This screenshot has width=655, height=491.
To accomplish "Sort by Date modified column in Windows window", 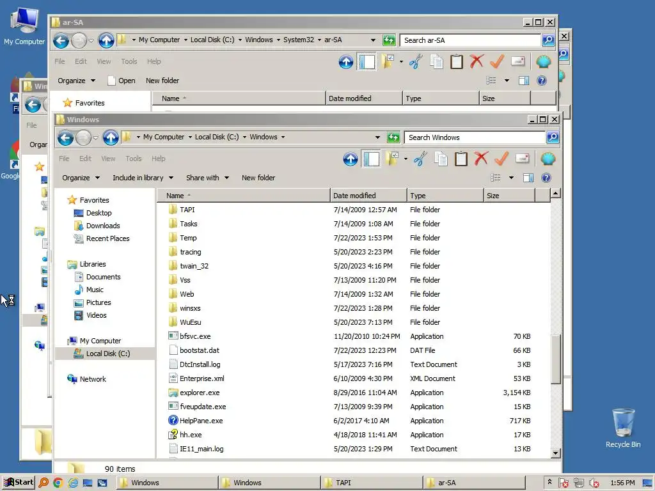I will (368, 196).
